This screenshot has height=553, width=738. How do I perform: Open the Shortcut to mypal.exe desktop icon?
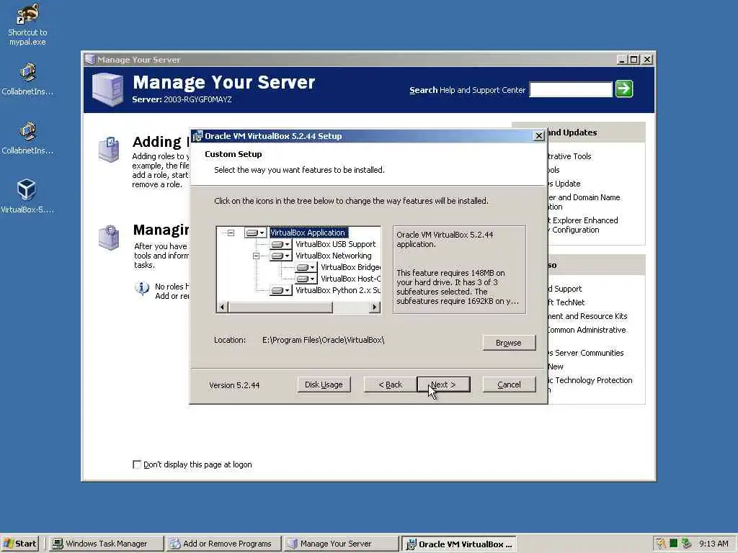[27, 24]
